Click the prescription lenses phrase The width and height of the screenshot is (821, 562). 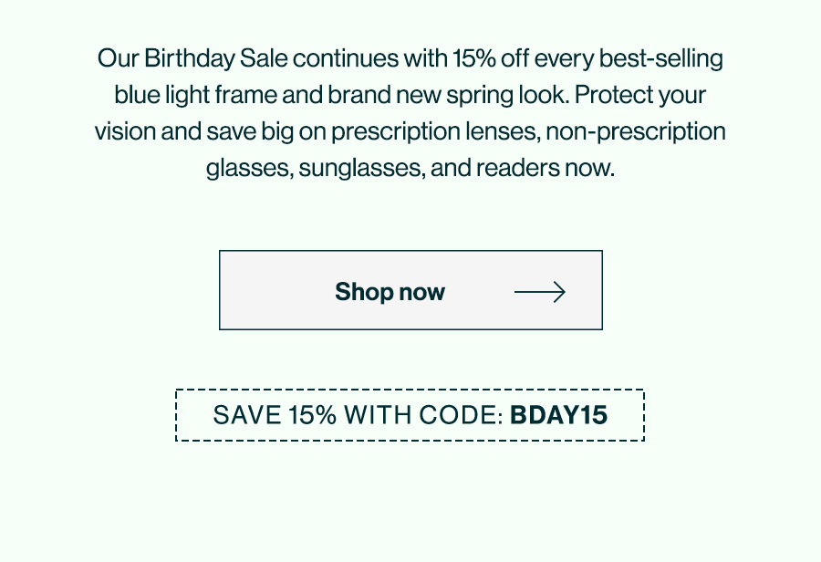click(436, 131)
